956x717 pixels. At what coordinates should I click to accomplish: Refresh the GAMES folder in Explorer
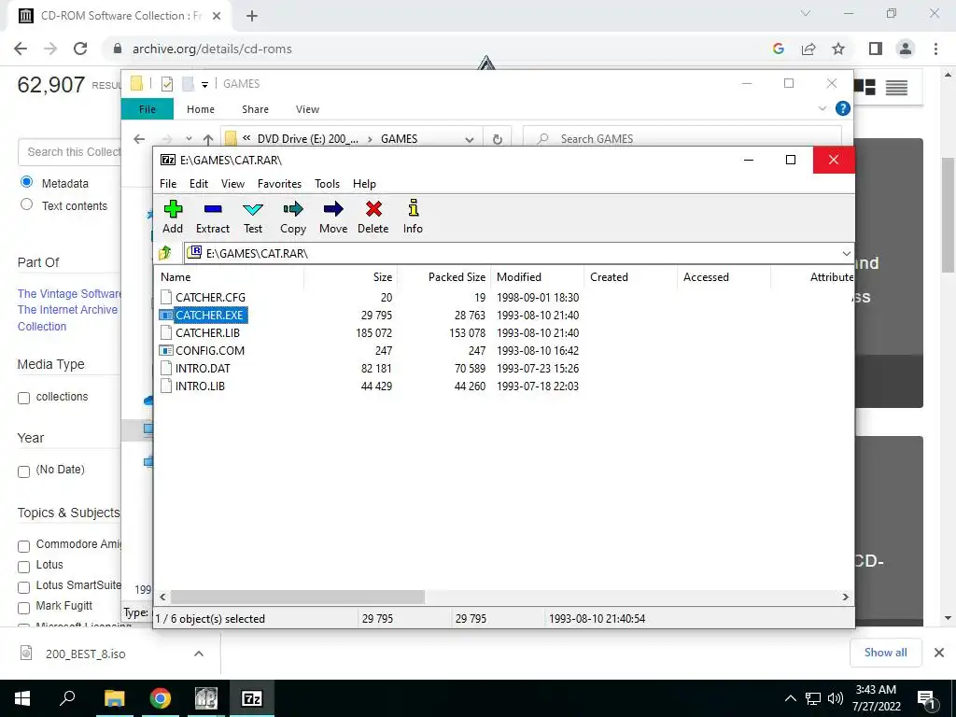pyautogui.click(x=498, y=139)
